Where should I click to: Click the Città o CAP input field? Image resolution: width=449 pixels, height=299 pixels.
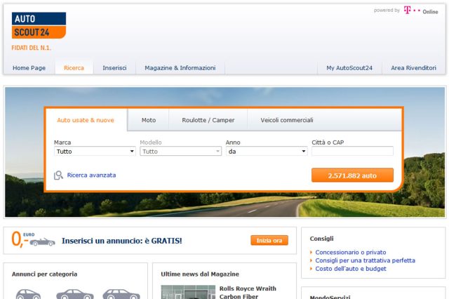click(352, 151)
